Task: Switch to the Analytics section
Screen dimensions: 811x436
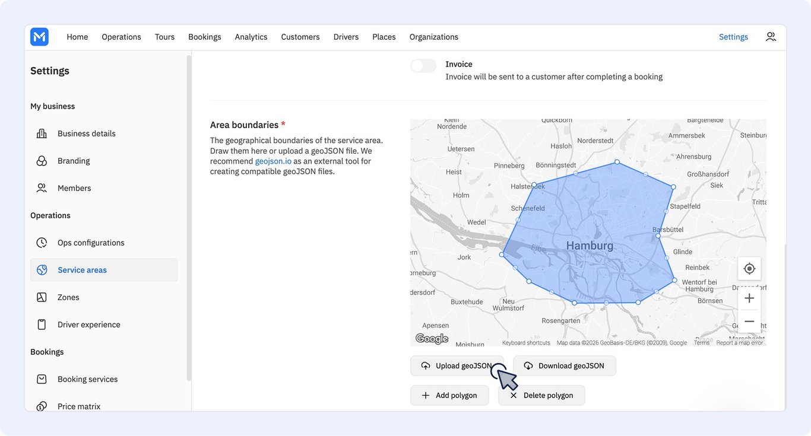Action: click(x=251, y=37)
